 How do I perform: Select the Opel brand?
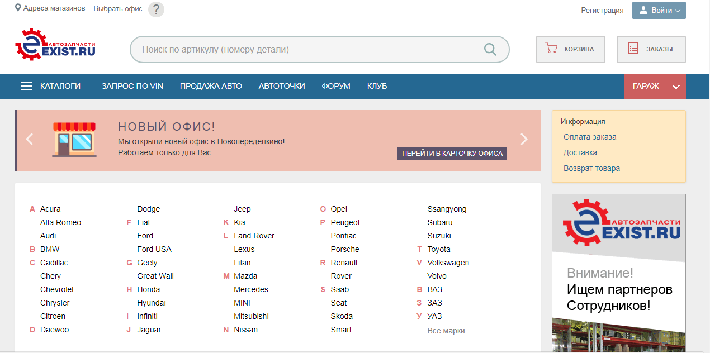click(x=339, y=209)
